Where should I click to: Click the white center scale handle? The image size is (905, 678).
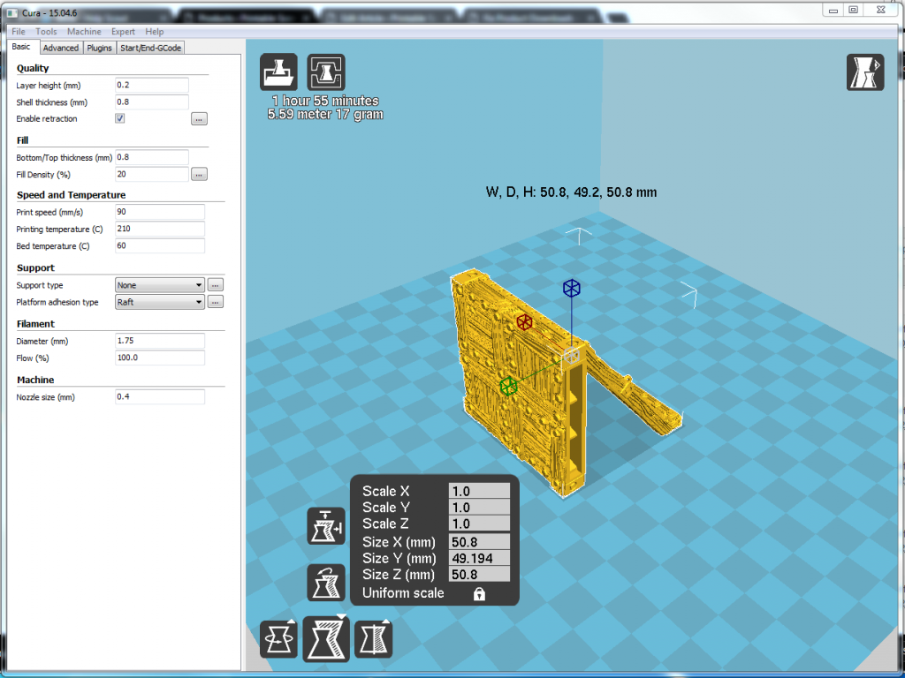tap(571, 356)
